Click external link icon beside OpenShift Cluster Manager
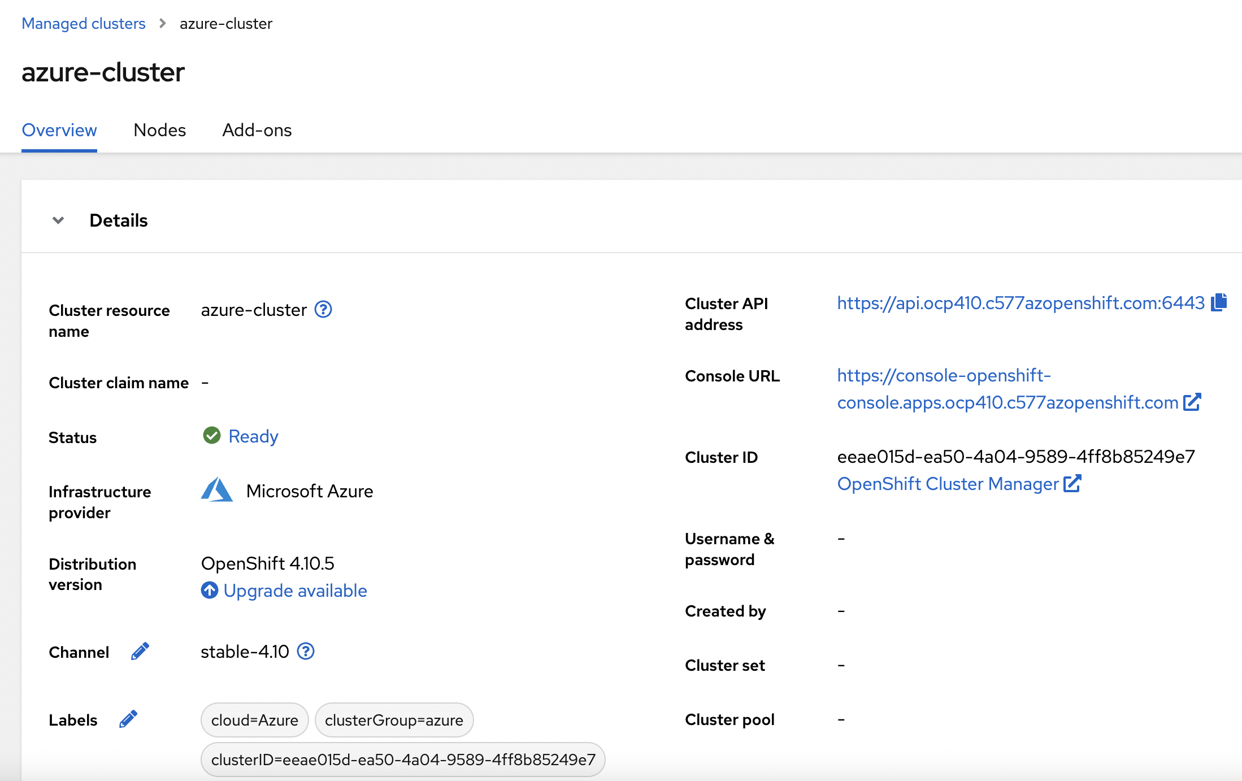The width and height of the screenshot is (1242, 781). coord(1072,484)
